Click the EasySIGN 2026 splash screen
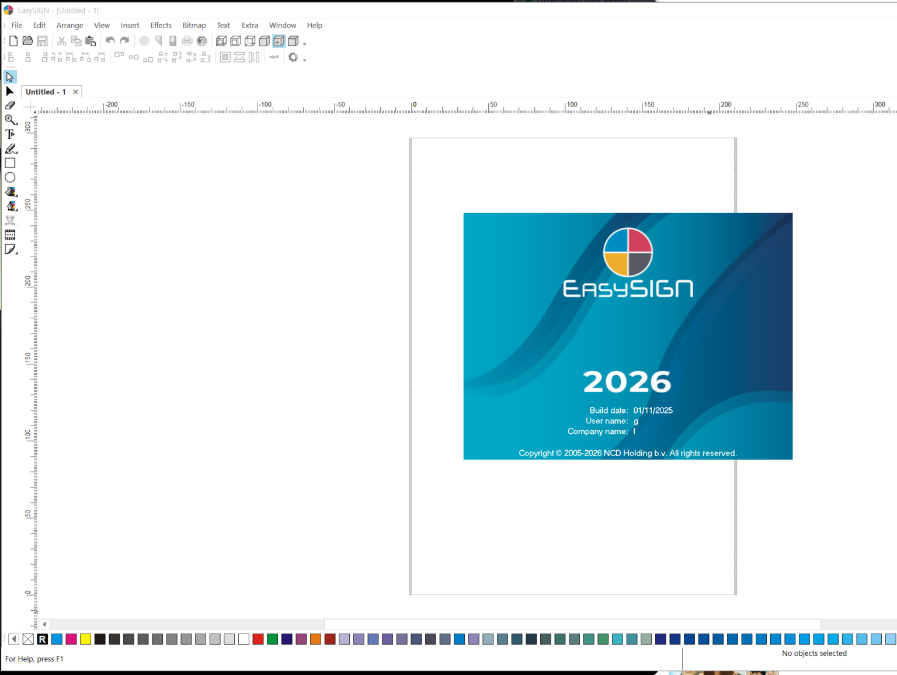 coord(628,336)
